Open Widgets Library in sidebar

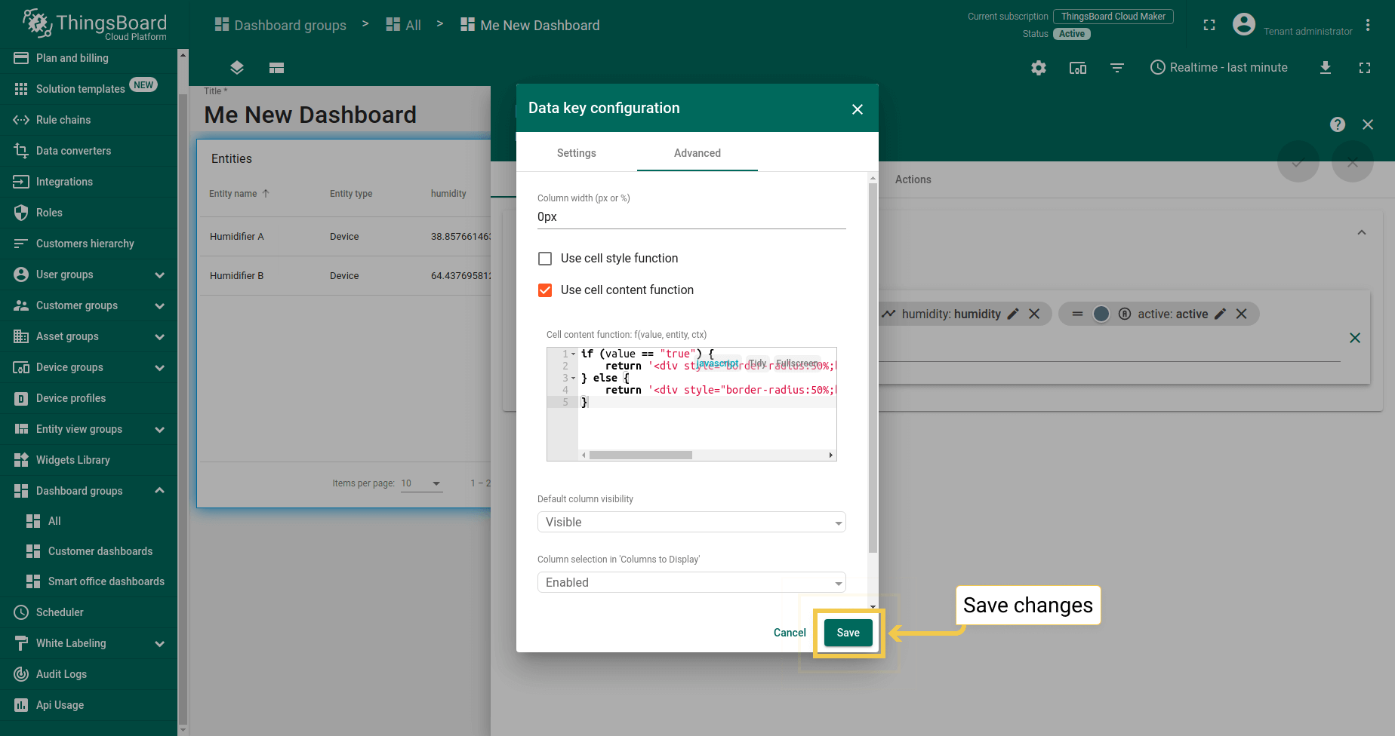[x=89, y=460]
